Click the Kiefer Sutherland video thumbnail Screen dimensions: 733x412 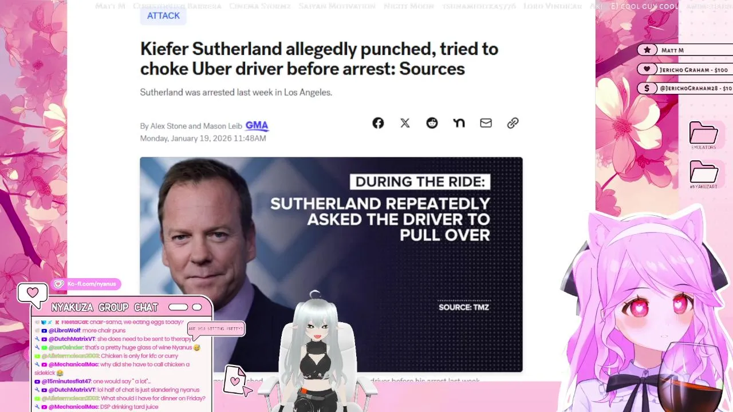pos(331,264)
